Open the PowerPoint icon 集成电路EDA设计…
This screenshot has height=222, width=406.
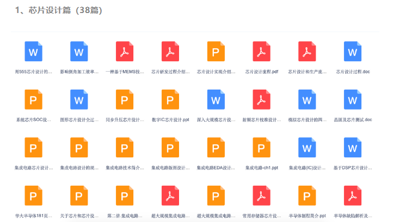[x=216, y=148]
